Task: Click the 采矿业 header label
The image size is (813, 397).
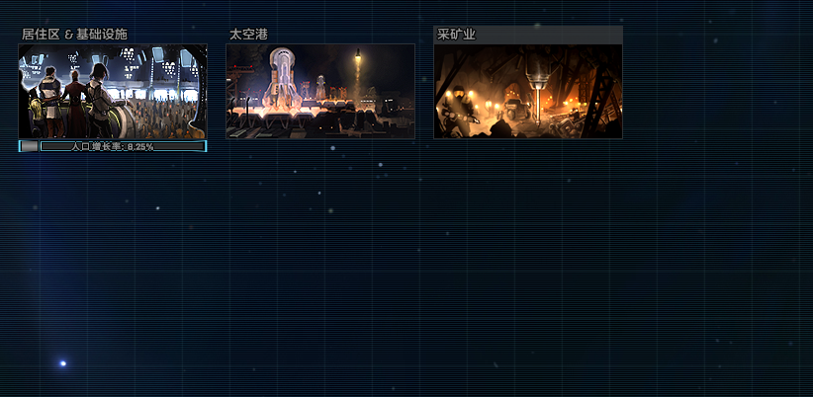Action: [528, 35]
